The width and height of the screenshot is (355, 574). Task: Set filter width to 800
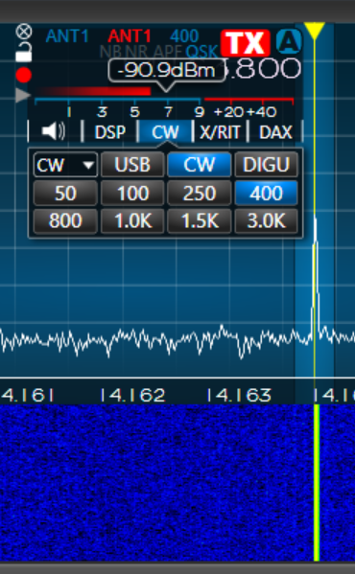click(x=65, y=221)
